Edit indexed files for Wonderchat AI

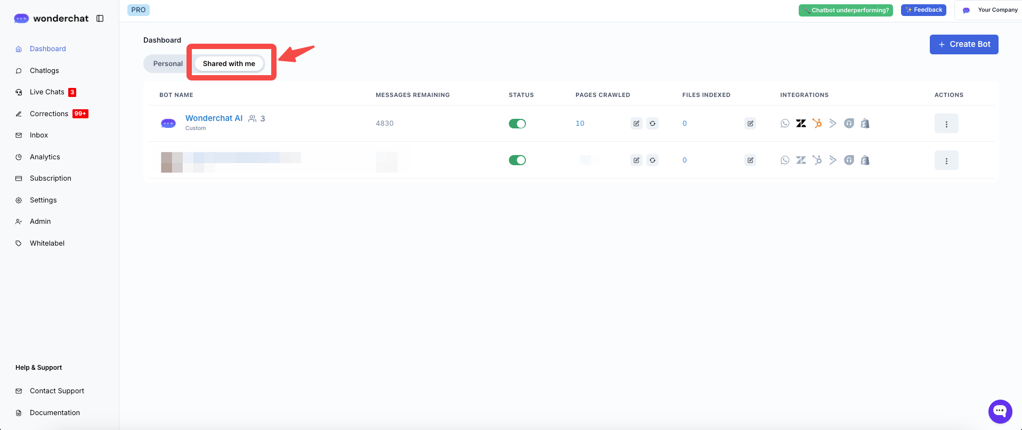coord(750,124)
